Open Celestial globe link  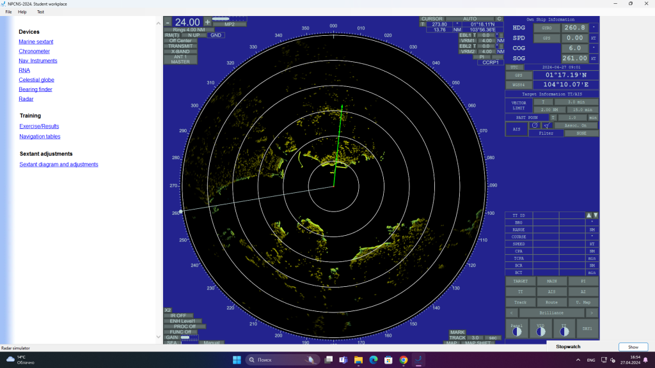click(36, 80)
